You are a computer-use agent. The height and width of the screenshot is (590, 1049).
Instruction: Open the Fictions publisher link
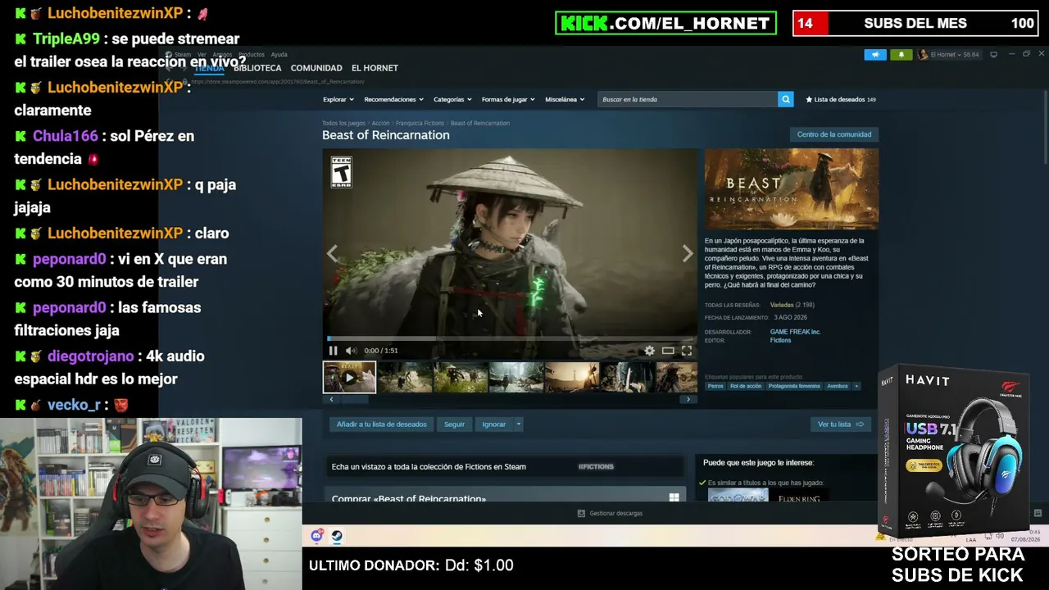click(780, 340)
